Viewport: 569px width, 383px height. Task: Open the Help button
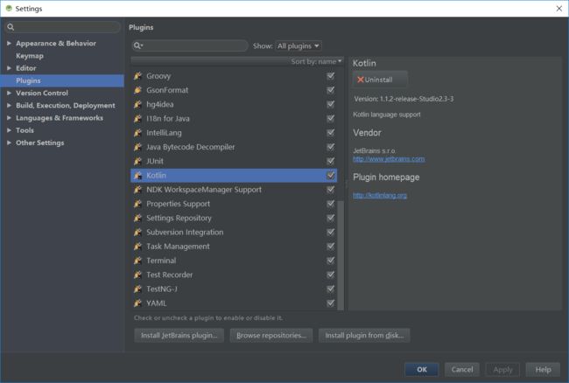click(543, 369)
